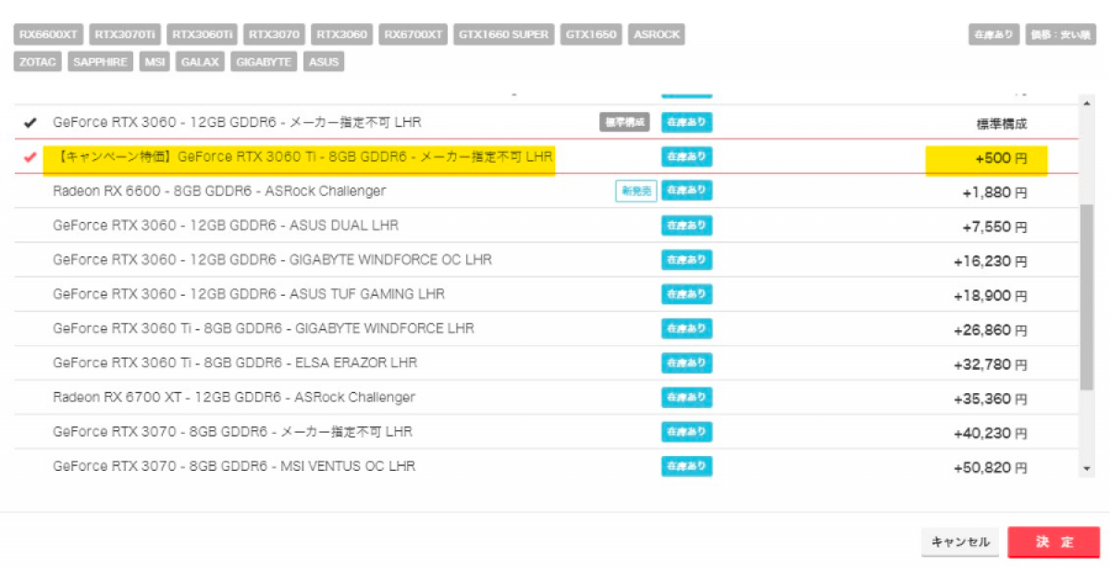Screen dimensions: 1110x567
Task: Confirm selection with red 決定 button
Action: [1054, 542]
